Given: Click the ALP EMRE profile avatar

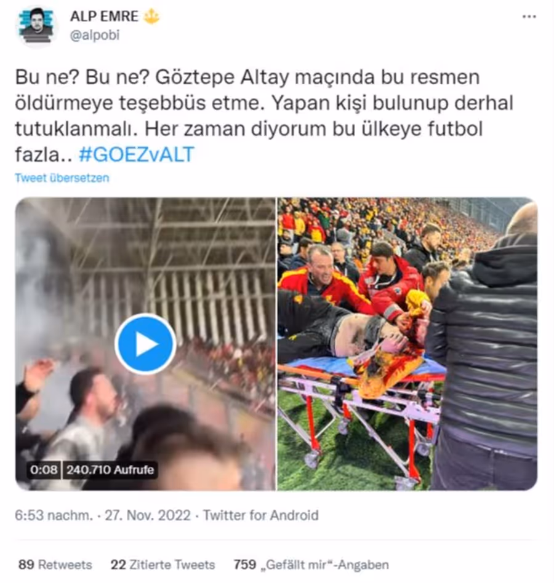Looking at the screenshot, I should [36, 26].
